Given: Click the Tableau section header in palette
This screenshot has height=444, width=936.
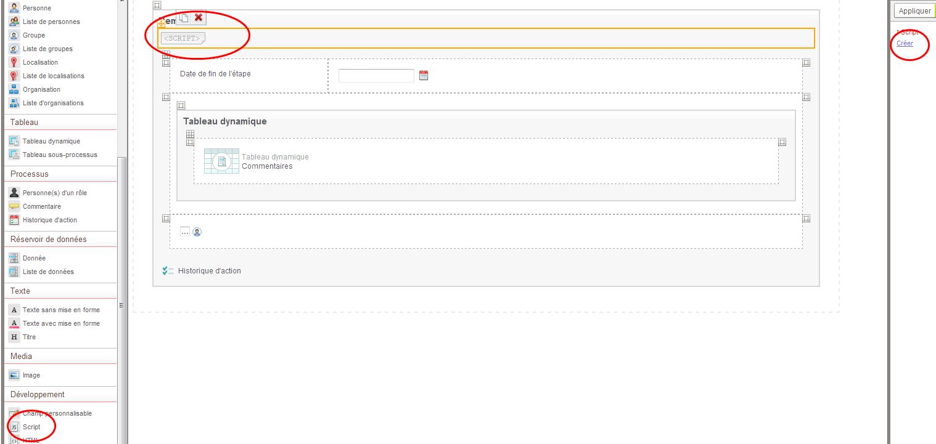Looking at the screenshot, I should click(60, 122).
